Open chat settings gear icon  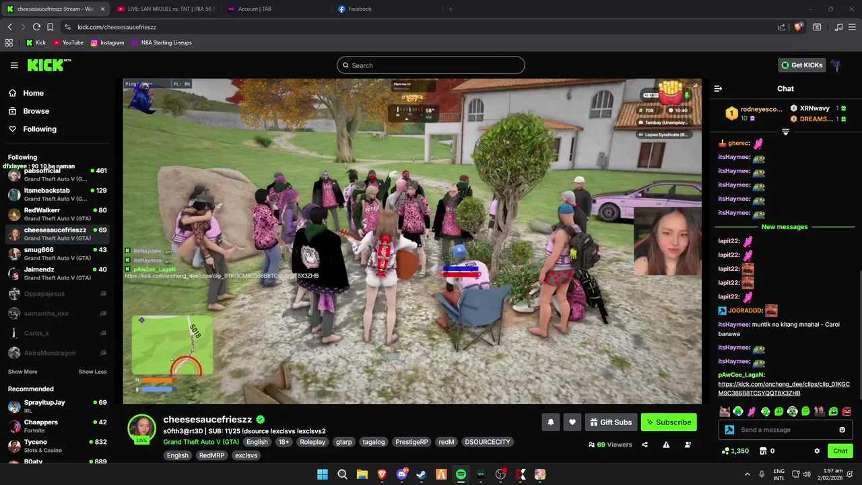click(817, 451)
